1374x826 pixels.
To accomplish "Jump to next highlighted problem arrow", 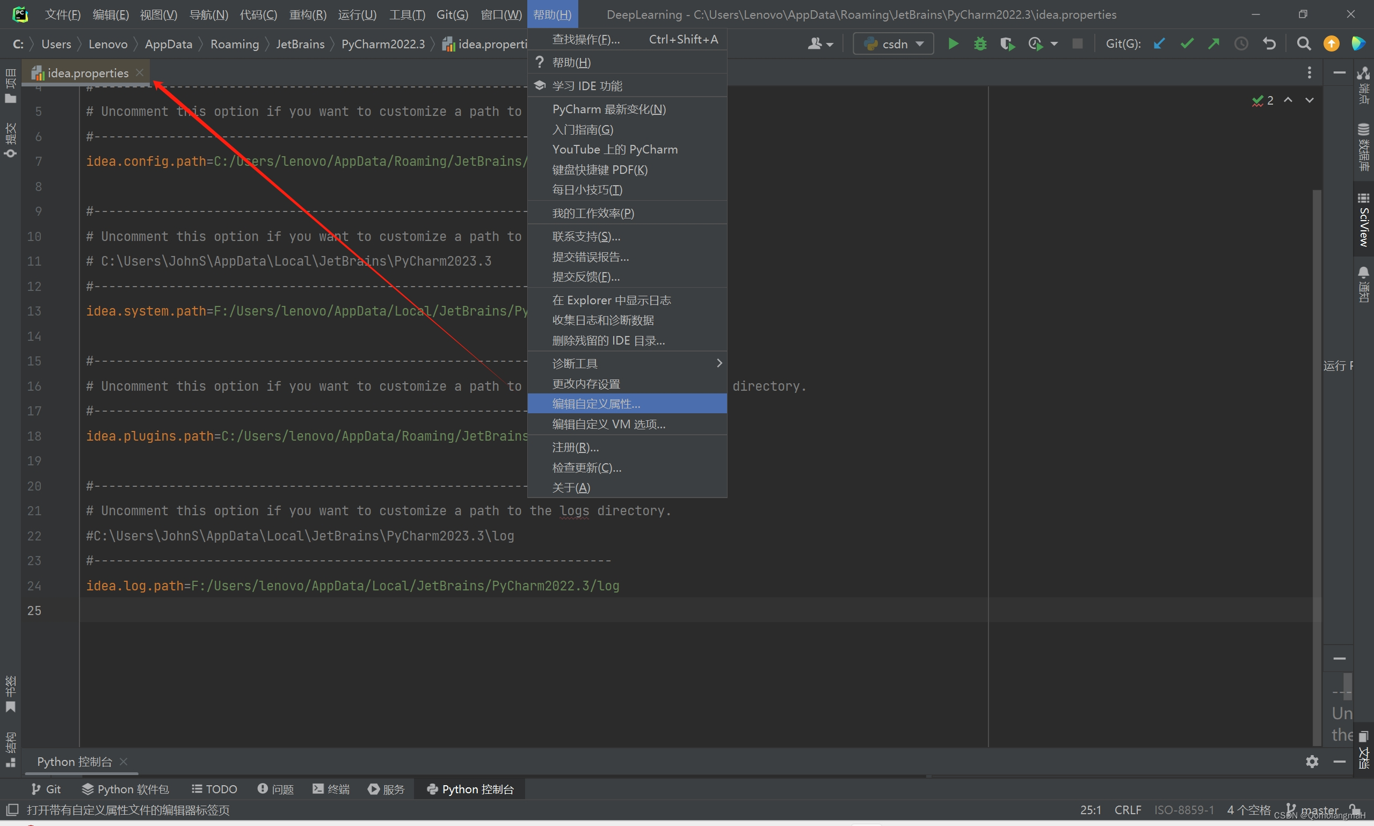I will tap(1309, 100).
